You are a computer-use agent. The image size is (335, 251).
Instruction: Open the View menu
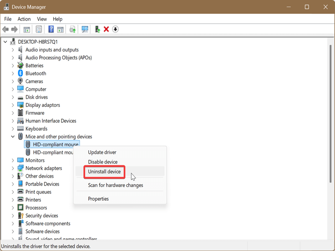click(42, 19)
